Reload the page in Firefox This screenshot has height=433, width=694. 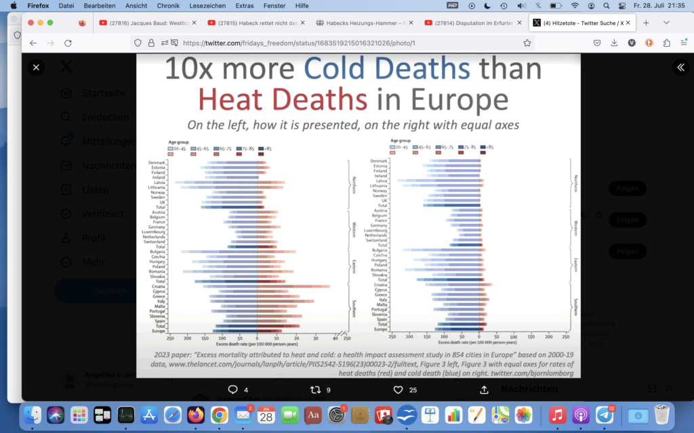(x=68, y=43)
